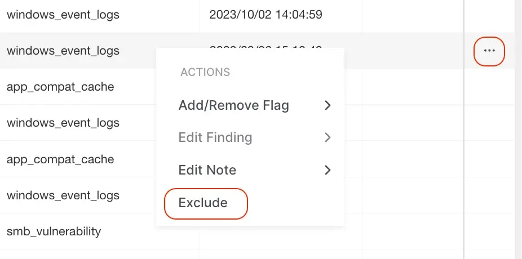Click the ACTIONS header label in menu
The image size is (522, 259).
[x=205, y=73]
